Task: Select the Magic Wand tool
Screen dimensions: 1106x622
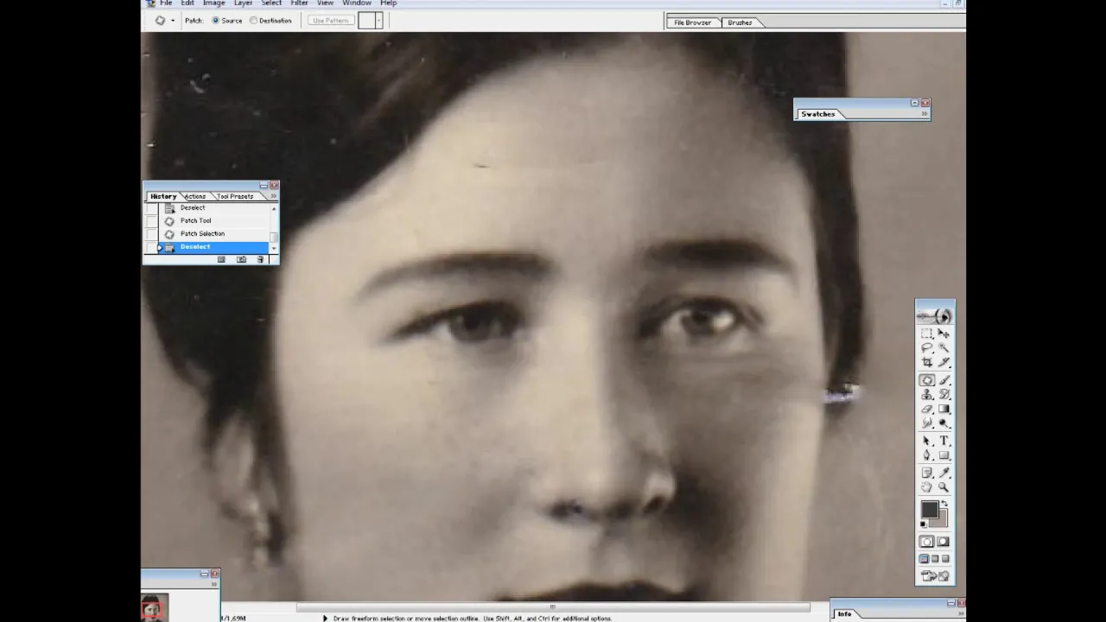Action: click(944, 347)
